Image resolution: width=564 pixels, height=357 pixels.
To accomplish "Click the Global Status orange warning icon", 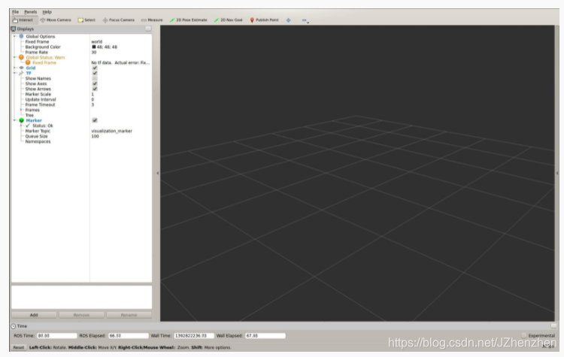I will 21,57.
